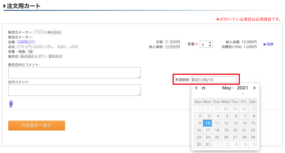Select May 7 in the calendar
The width and height of the screenshot is (285, 153).
pos(244,116)
